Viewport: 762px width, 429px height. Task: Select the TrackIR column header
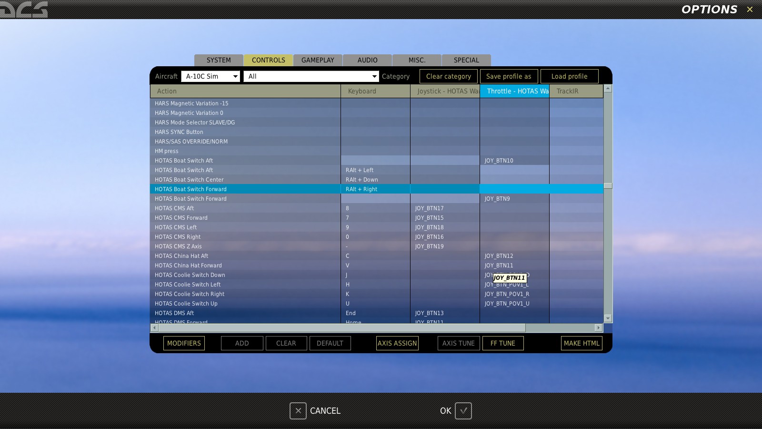tap(576, 91)
